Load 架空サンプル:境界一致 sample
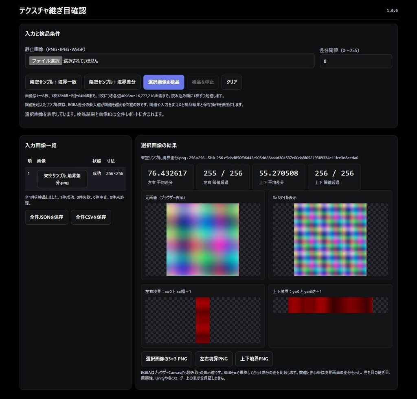This screenshot has height=399, width=417. pyautogui.click(x=53, y=82)
